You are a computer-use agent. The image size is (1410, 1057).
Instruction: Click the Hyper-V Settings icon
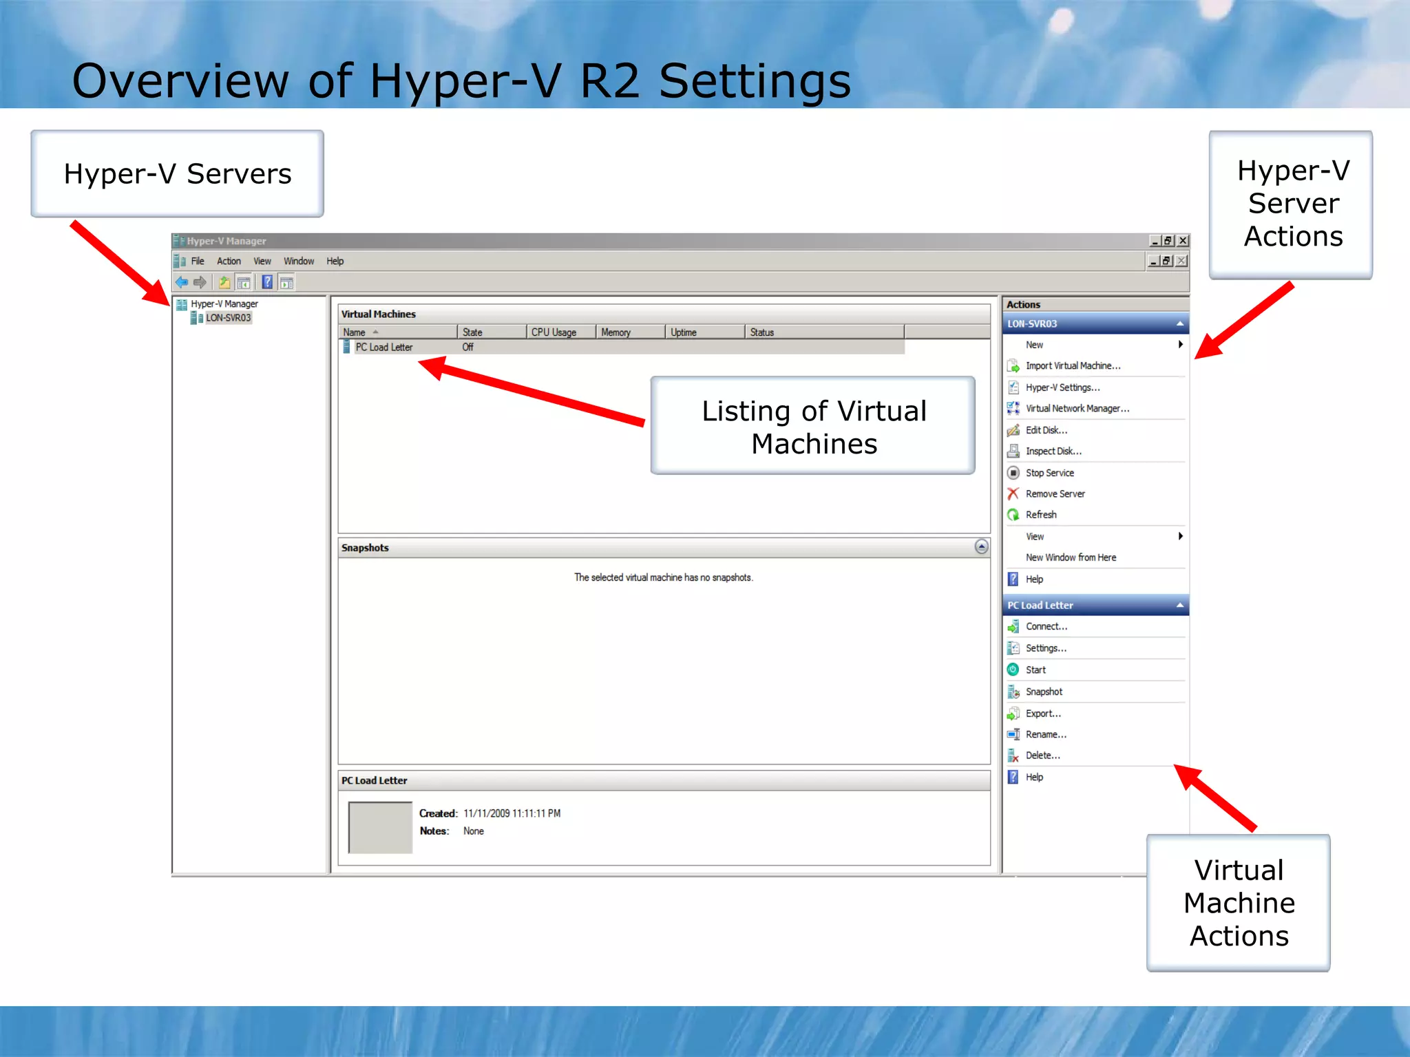point(1013,387)
